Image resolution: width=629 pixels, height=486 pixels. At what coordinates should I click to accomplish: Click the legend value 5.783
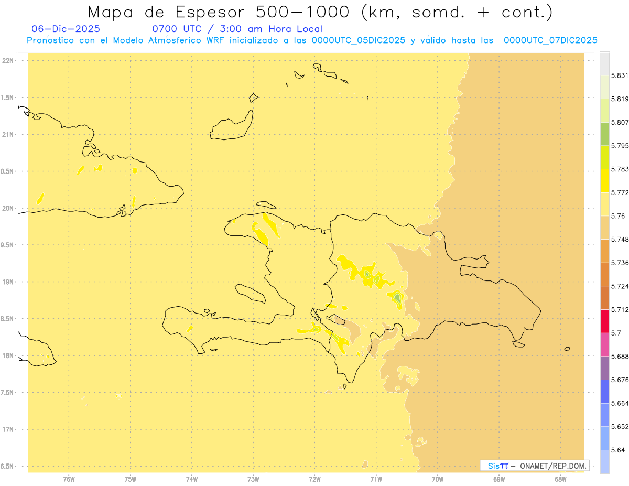click(x=620, y=169)
